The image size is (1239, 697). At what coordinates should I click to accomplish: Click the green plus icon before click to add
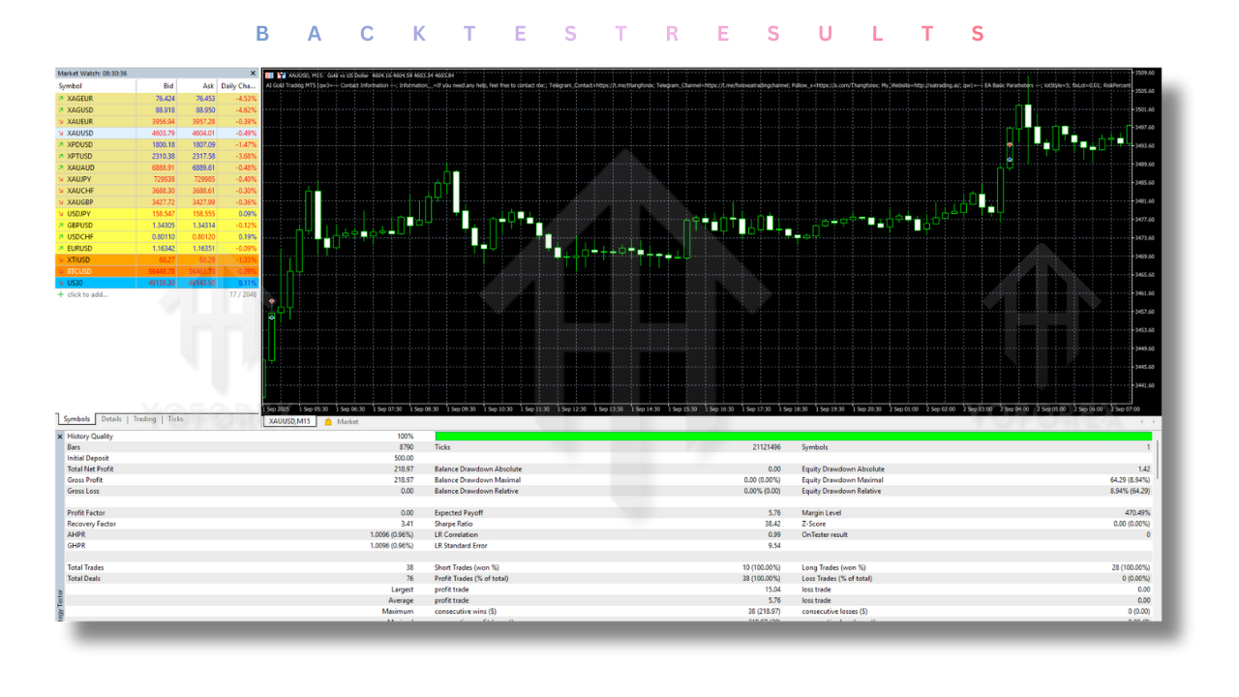62,293
